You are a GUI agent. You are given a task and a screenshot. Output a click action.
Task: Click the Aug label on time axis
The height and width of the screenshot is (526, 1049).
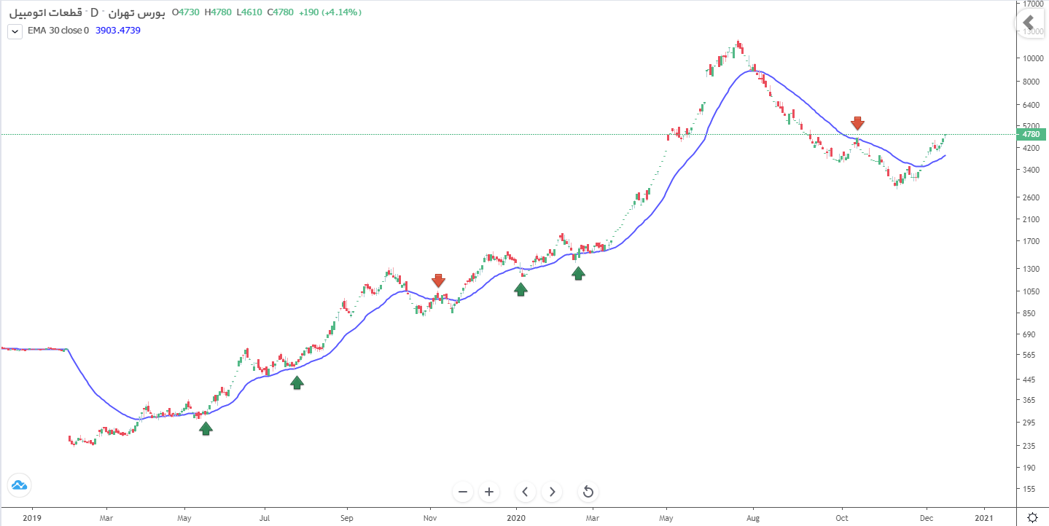(754, 518)
